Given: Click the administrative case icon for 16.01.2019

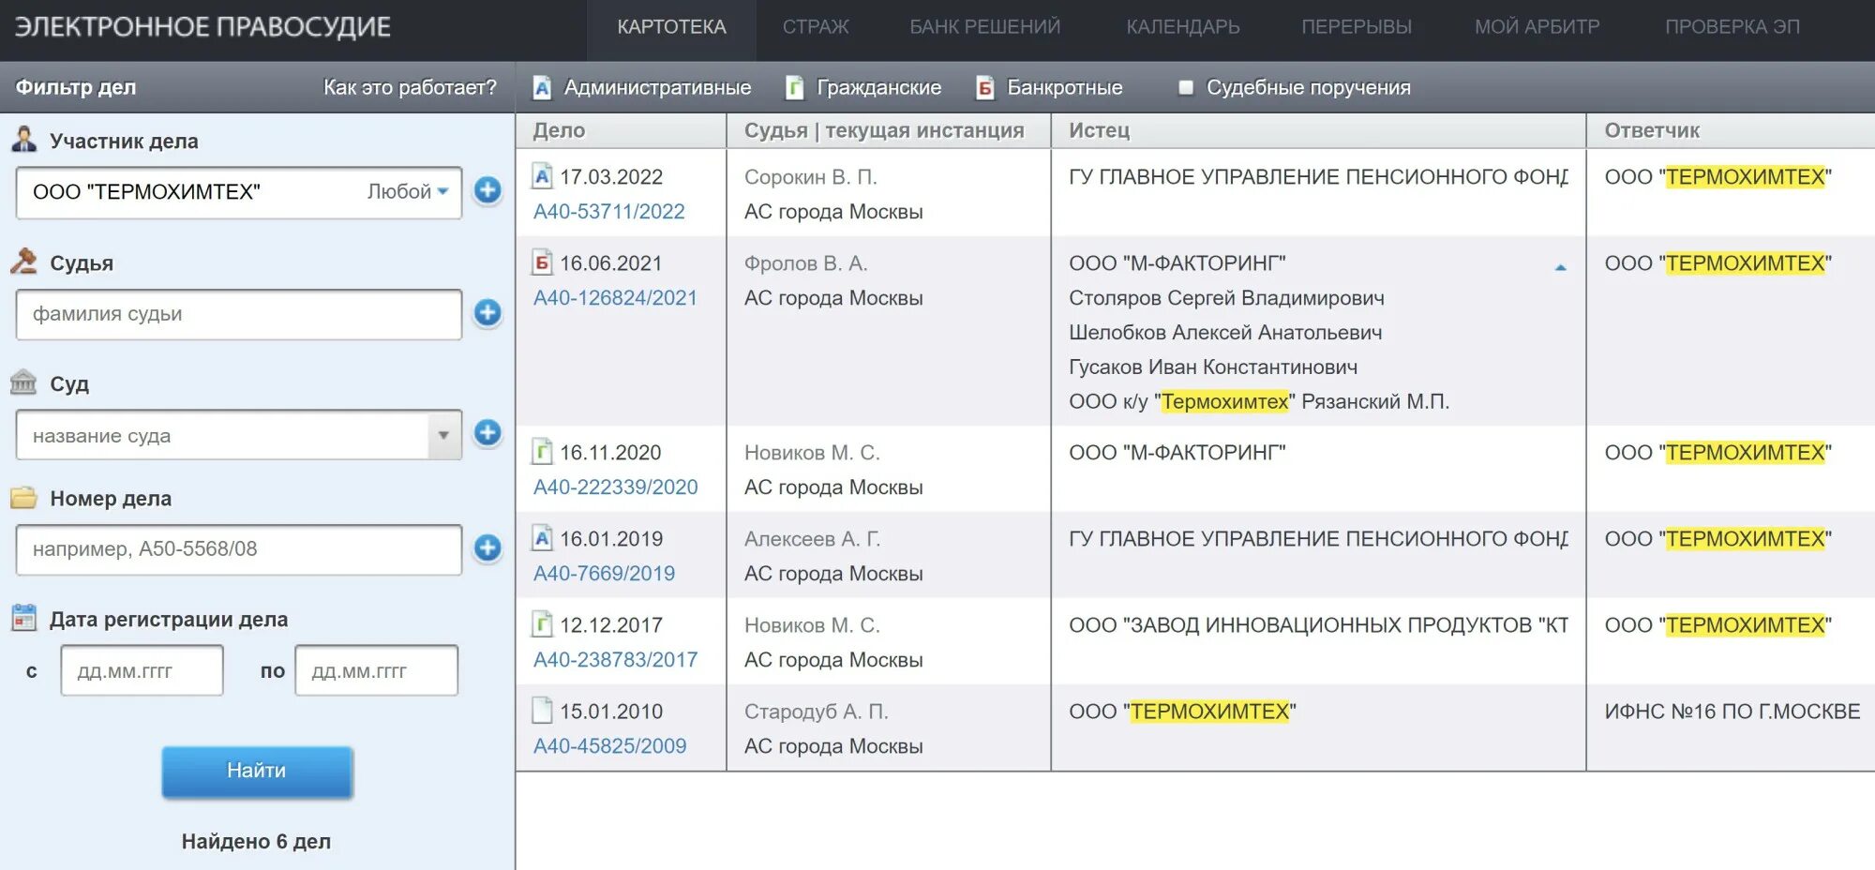Looking at the screenshot, I should pos(542,538).
